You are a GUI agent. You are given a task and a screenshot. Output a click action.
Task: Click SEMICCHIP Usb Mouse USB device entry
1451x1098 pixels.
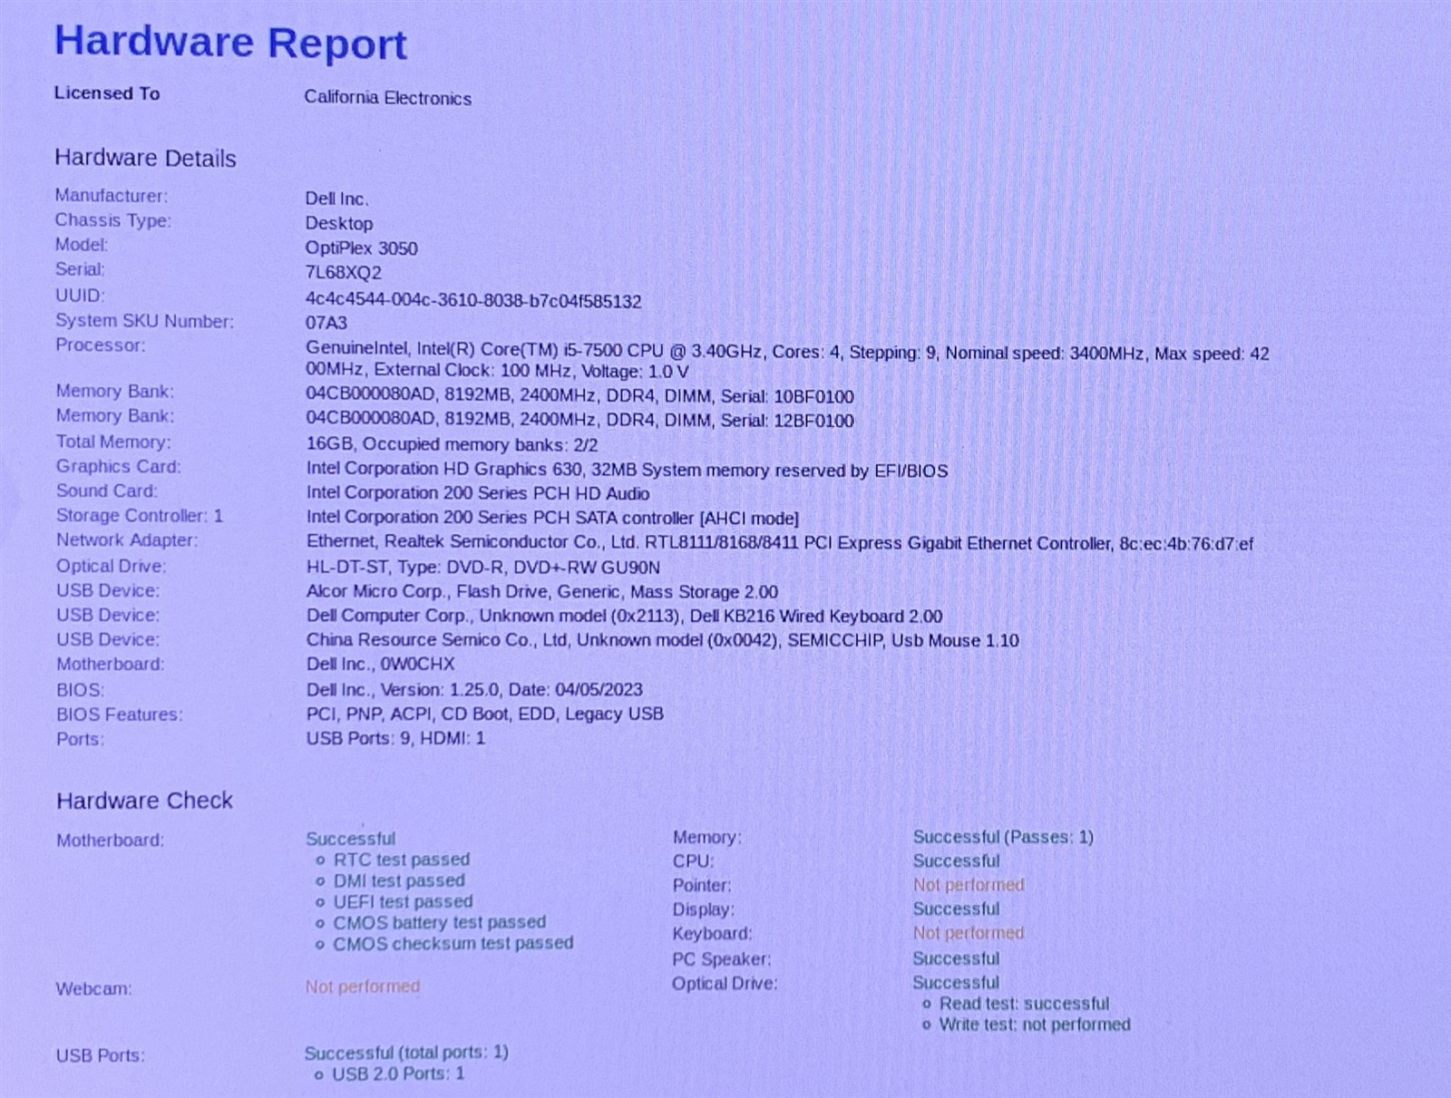pyautogui.click(x=662, y=640)
